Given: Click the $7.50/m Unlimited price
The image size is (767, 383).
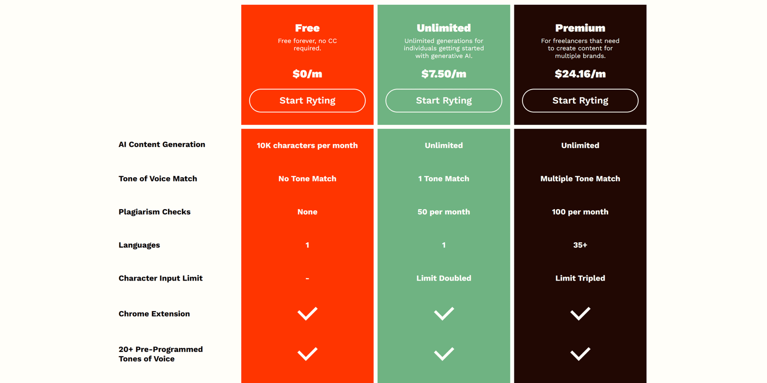Looking at the screenshot, I should click(443, 74).
